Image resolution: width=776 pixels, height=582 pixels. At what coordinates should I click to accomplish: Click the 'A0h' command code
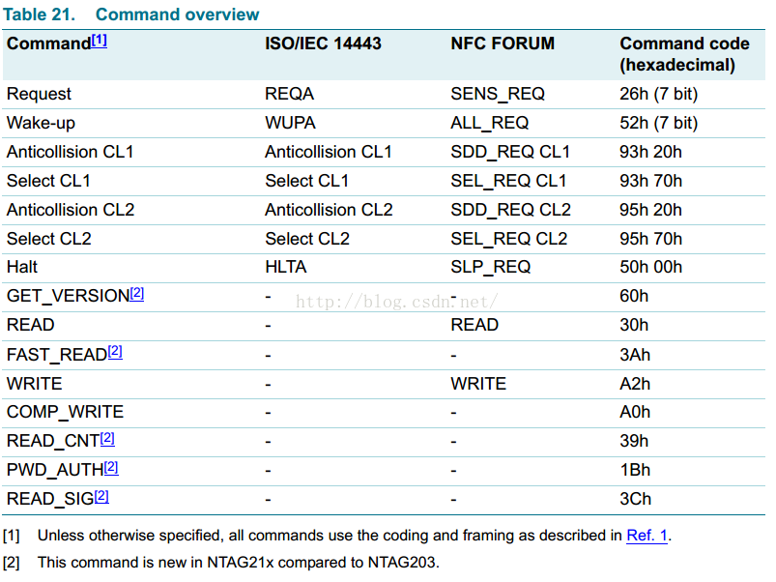click(x=635, y=412)
